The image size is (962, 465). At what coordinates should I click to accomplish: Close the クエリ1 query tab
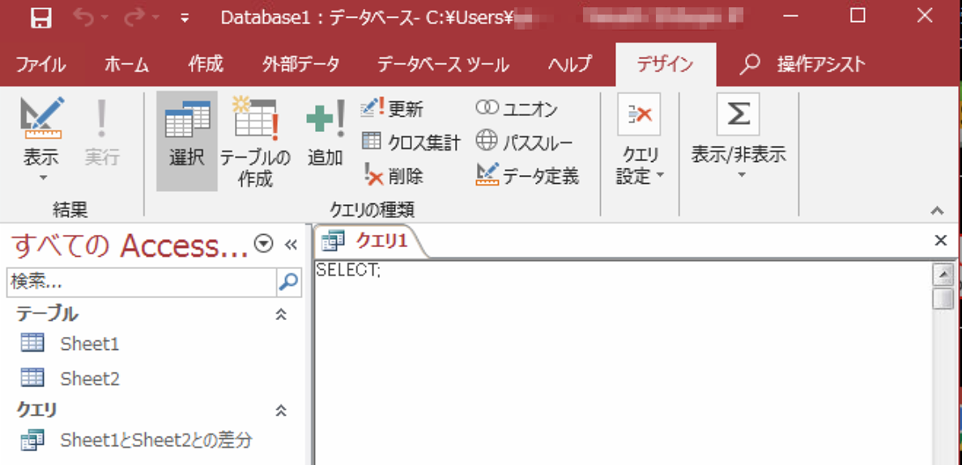[940, 241]
